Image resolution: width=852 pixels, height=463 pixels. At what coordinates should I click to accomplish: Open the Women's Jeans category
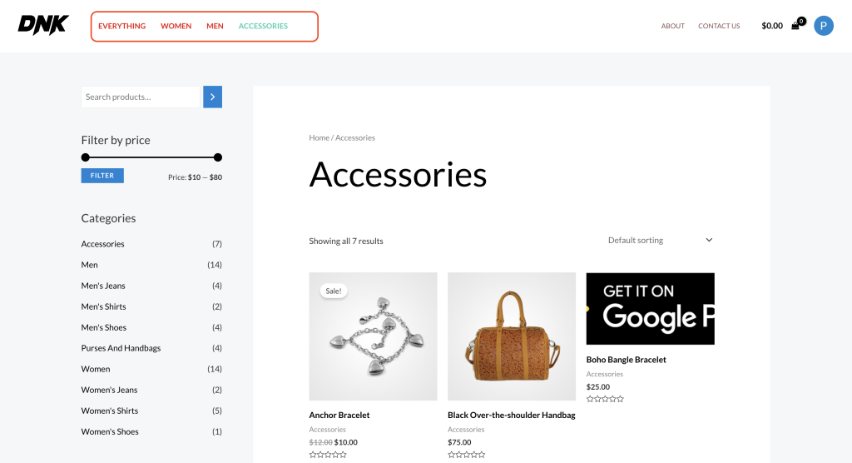tap(109, 390)
